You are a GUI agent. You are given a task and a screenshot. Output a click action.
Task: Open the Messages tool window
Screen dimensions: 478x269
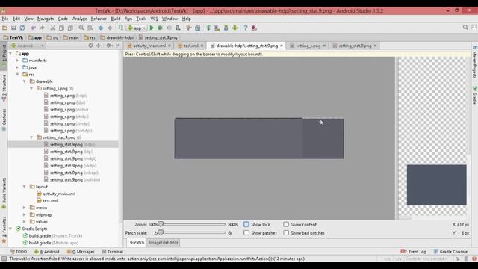coord(81,252)
